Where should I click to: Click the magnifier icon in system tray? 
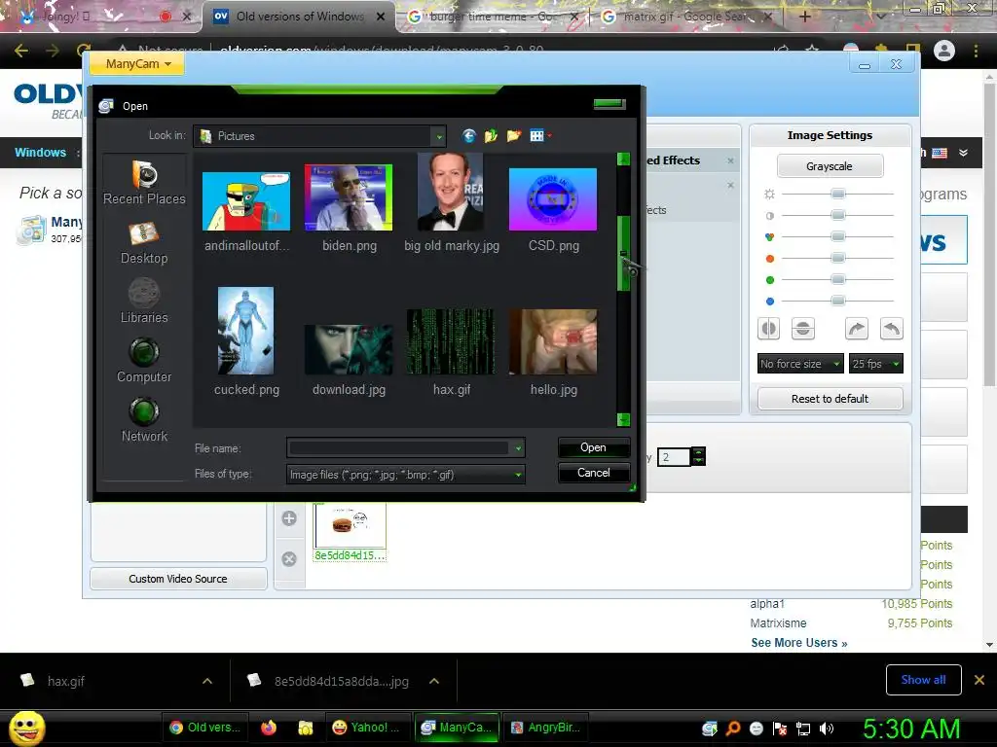point(733,729)
